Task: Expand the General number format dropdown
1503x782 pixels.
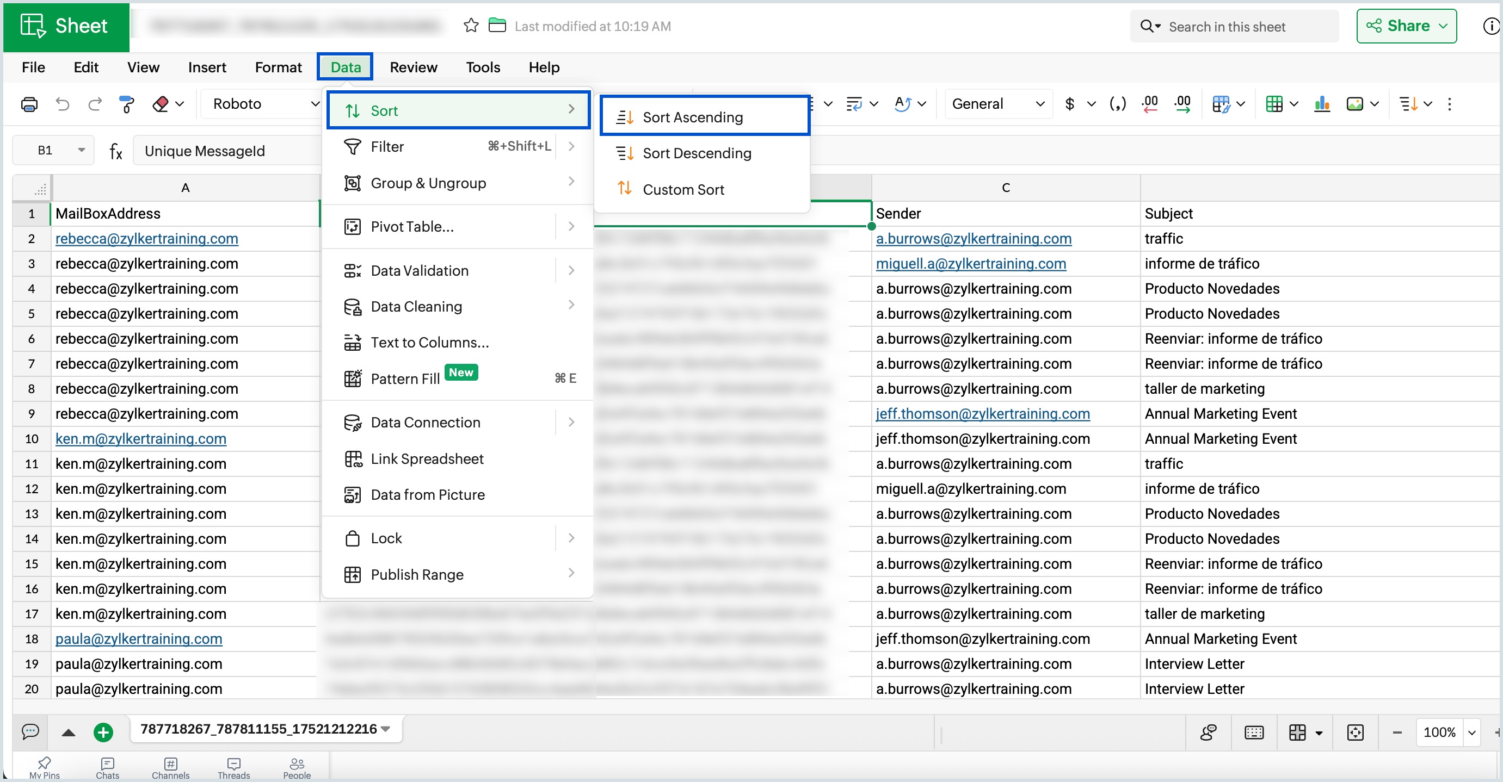Action: tap(997, 104)
